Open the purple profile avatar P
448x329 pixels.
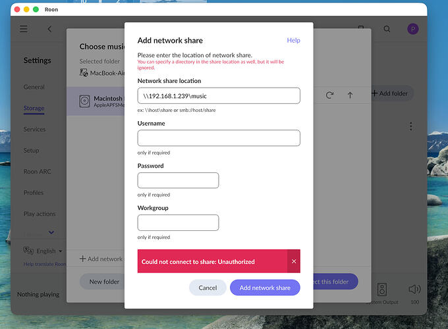pos(413,29)
